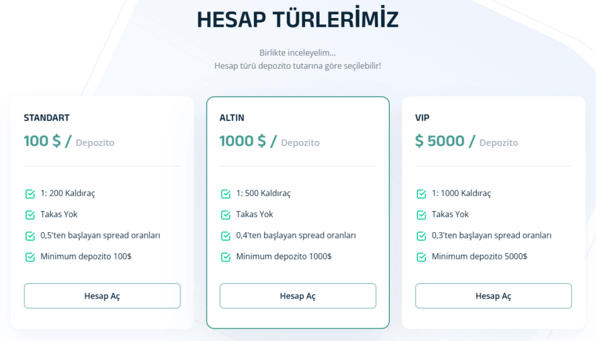Click the checkmark icon beside '1: 1000 Kaldıraç'
The width and height of the screenshot is (596, 341).
pos(420,193)
